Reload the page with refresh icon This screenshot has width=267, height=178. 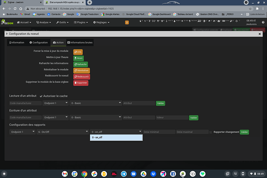click(15, 9)
